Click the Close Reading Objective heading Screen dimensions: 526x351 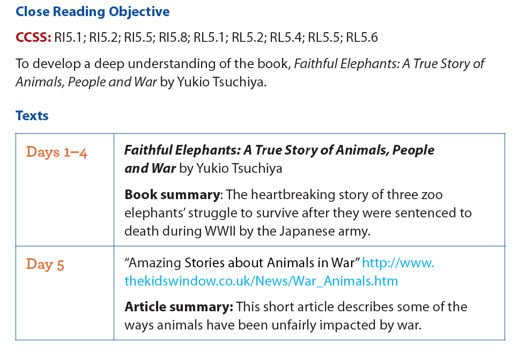click(x=93, y=12)
